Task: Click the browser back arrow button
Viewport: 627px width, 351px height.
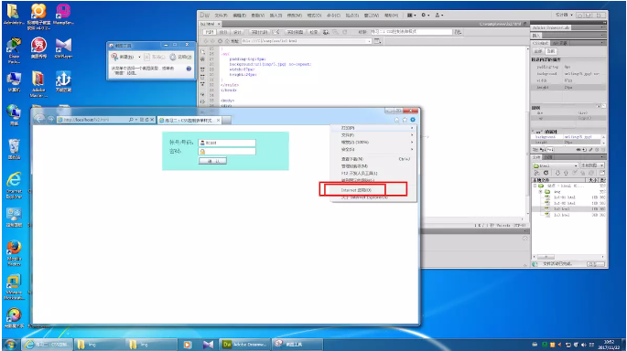Action: pos(39,119)
